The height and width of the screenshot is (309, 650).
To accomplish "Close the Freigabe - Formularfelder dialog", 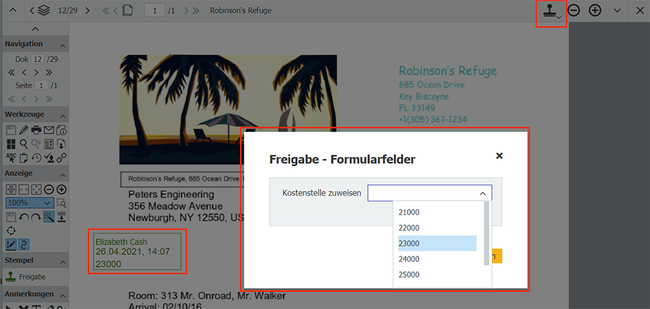I will 499,156.
